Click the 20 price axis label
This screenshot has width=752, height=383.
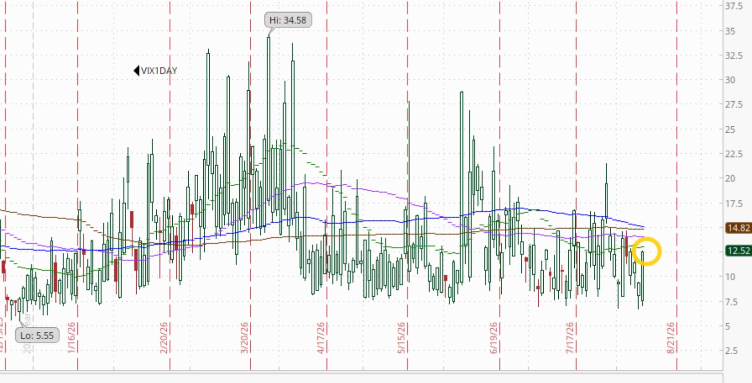730,178
